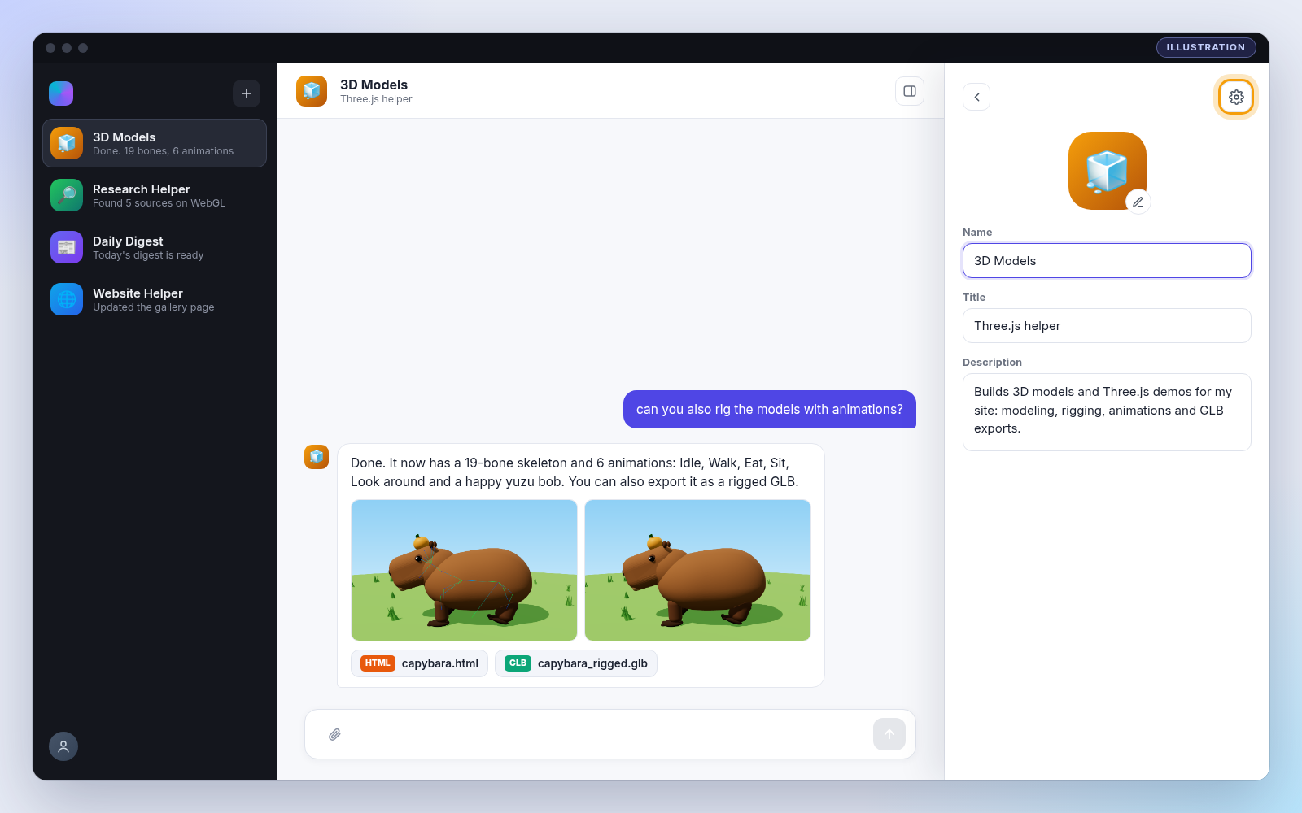Click the Website Helper globe icon
The width and height of the screenshot is (1302, 813).
(x=67, y=299)
